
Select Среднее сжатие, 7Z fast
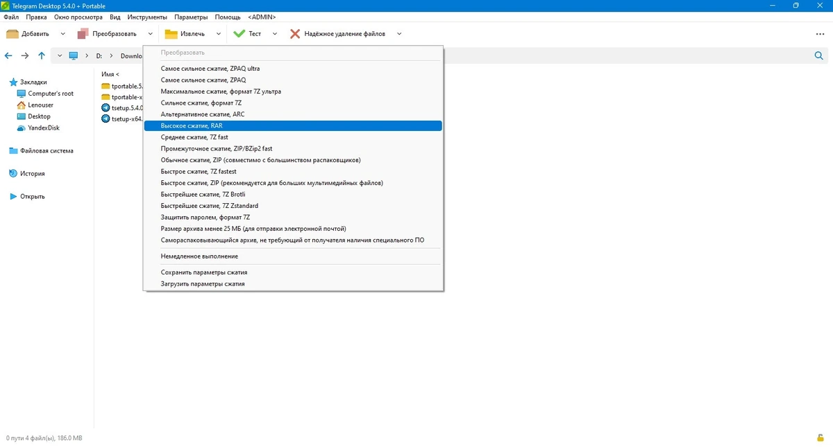click(x=293, y=137)
